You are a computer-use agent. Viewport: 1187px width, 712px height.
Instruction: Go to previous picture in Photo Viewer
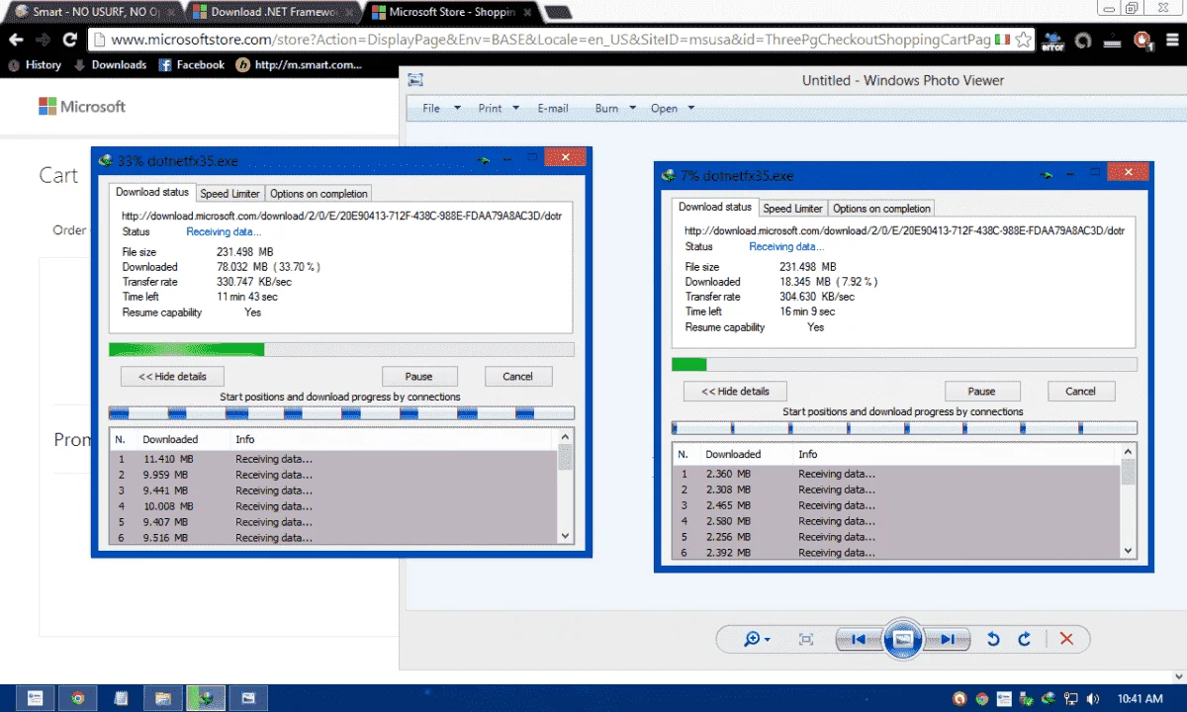859,639
